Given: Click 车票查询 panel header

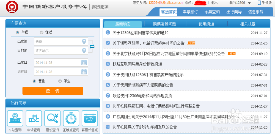Looking at the screenshot, I should click(53, 23).
